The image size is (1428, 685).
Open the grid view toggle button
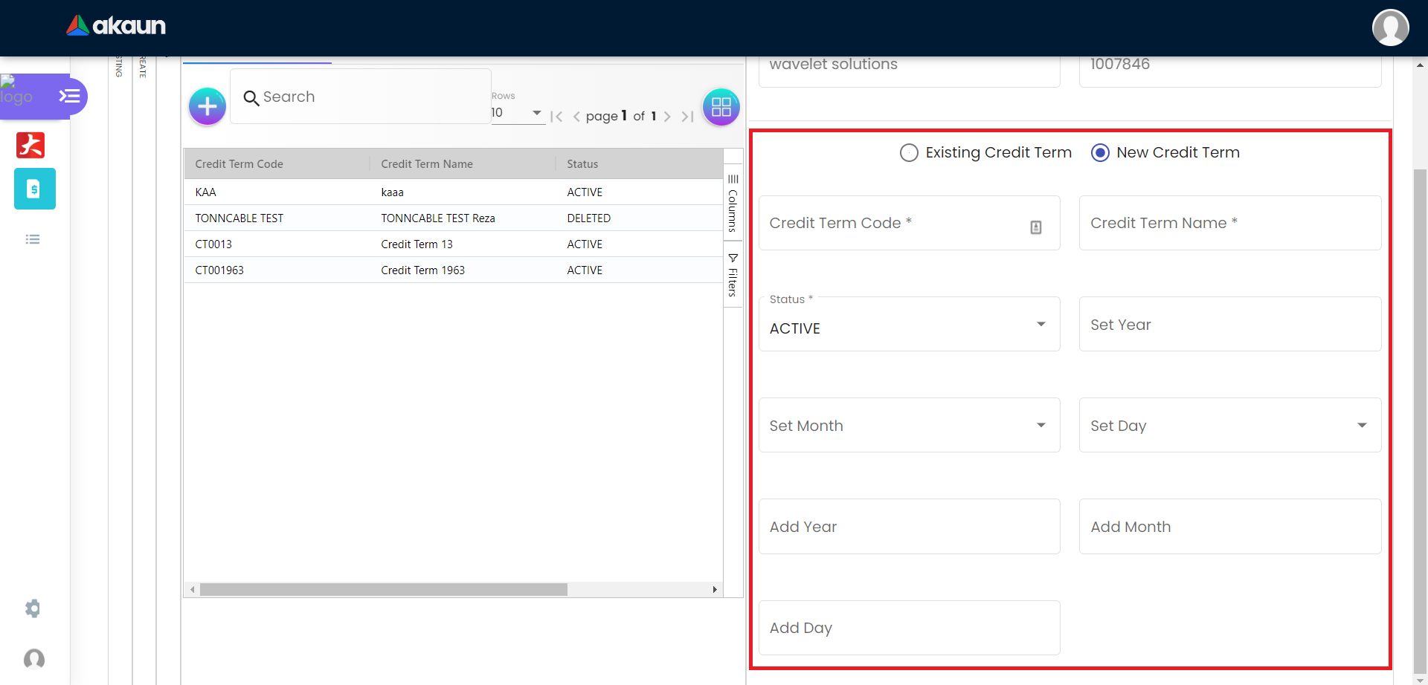click(x=721, y=107)
